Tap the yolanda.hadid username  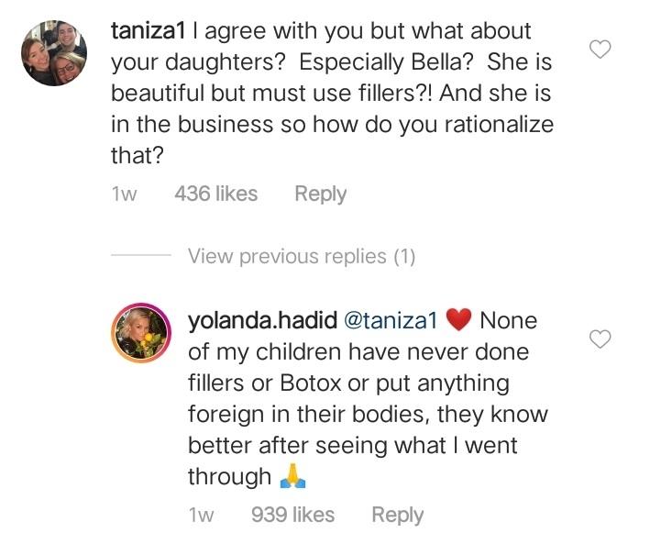tap(262, 321)
